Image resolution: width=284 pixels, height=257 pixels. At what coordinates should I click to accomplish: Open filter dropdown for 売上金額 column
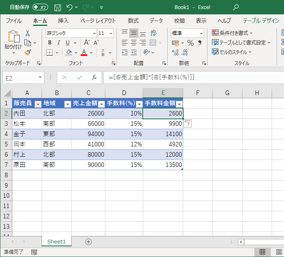point(101,104)
